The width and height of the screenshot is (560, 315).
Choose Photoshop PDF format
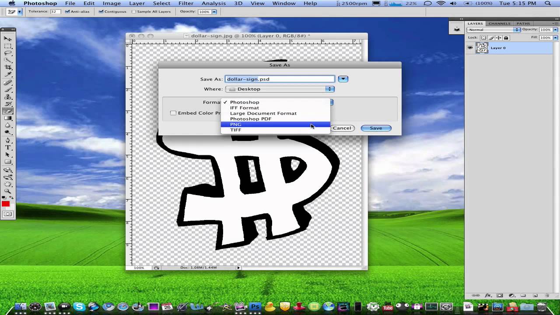pos(275,119)
